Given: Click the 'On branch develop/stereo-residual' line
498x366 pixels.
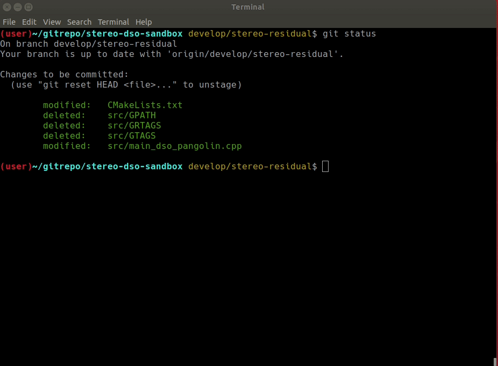Looking at the screenshot, I should pyautogui.click(x=89, y=44).
